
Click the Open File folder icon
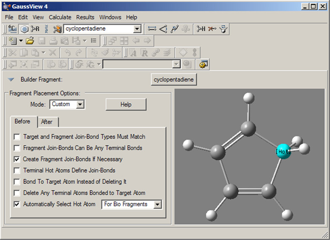click(29, 41)
